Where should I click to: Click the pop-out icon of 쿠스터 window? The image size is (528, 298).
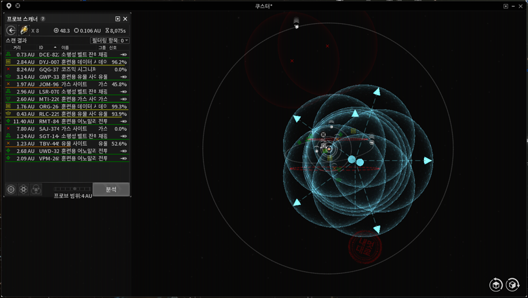pyautogui.click(x=506, y=6)
